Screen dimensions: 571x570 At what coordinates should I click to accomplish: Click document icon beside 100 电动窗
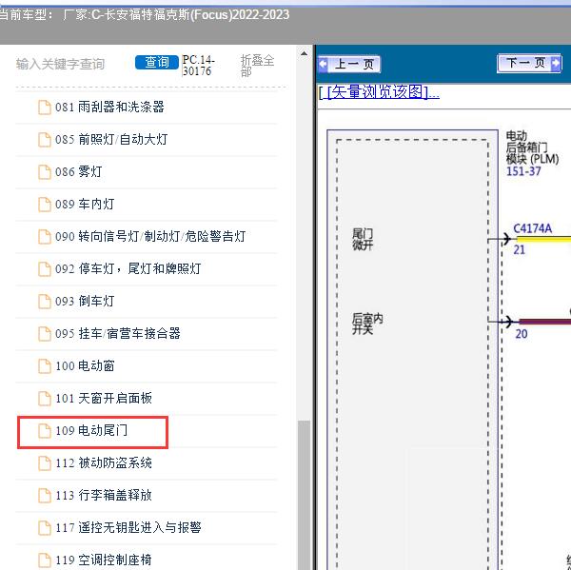pyautogui.click(x=45, y=366)
